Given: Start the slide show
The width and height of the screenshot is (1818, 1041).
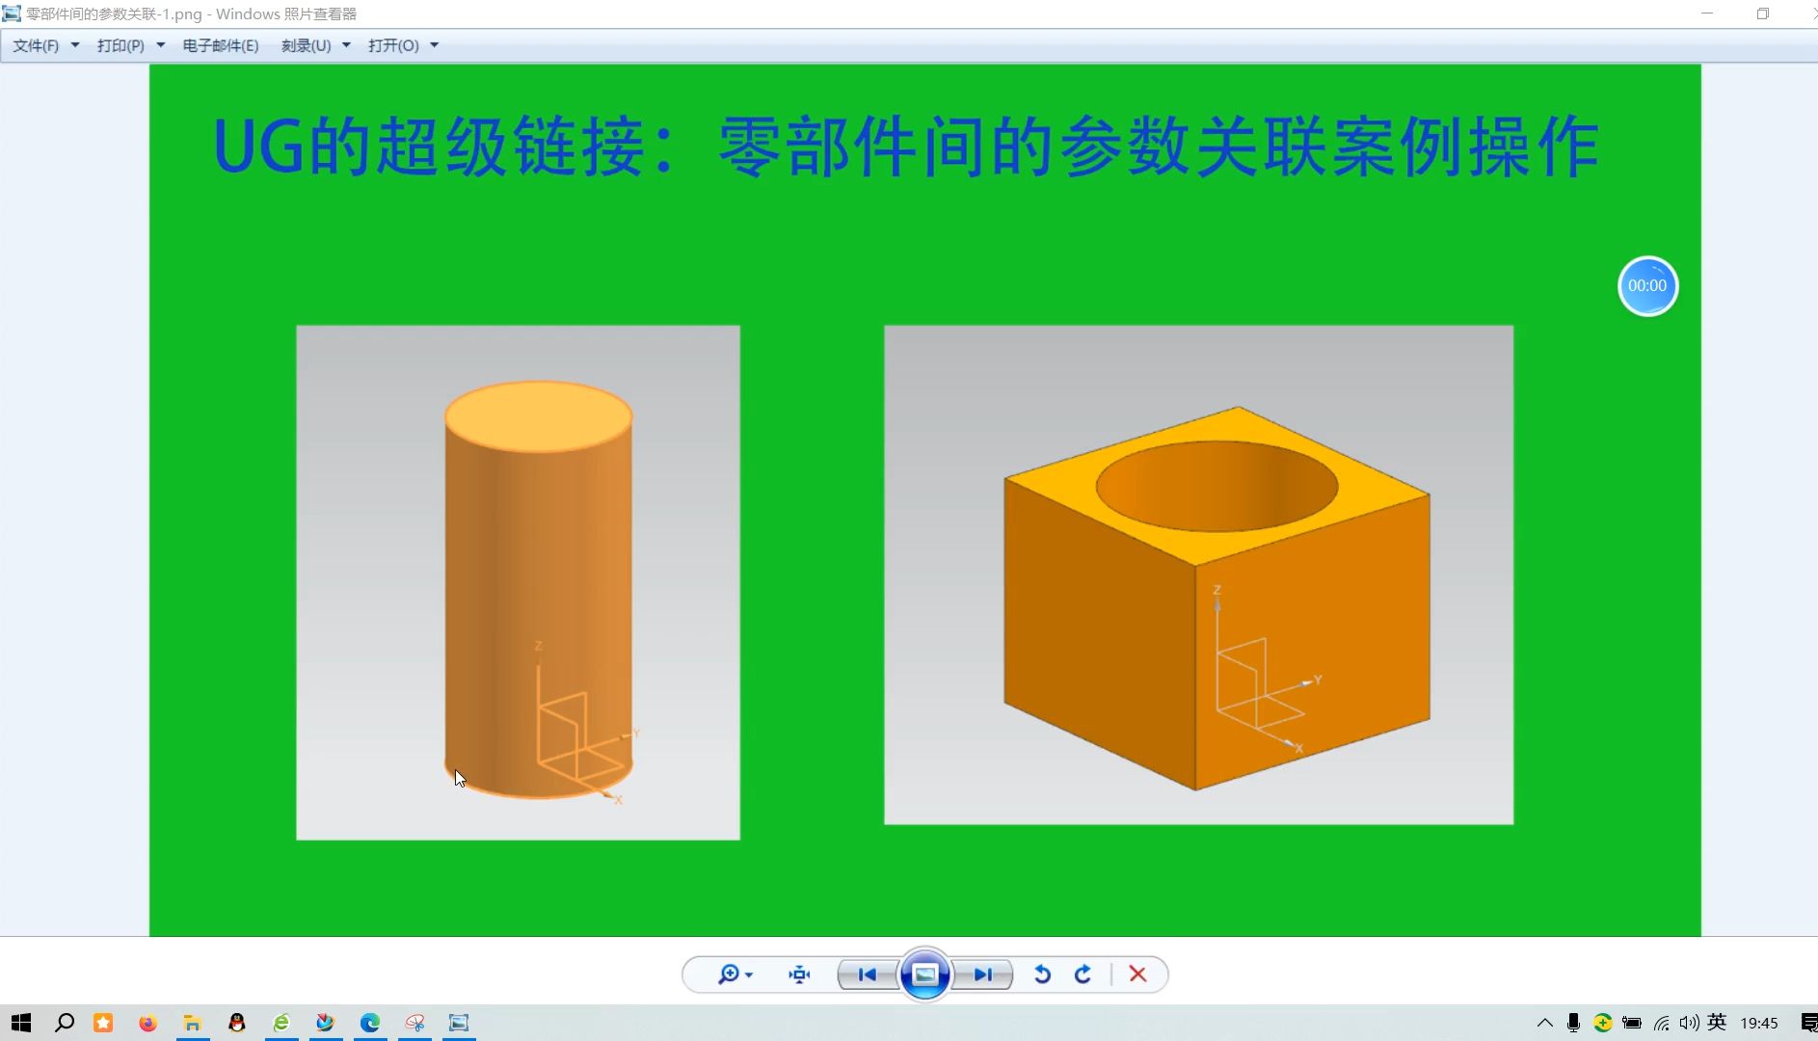Looking at the screenshot, I should click(925, 974).
